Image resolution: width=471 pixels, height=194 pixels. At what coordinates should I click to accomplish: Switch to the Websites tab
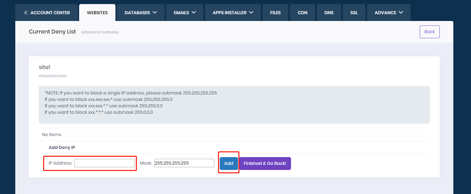pyautogui.click(x=97, y=13)
